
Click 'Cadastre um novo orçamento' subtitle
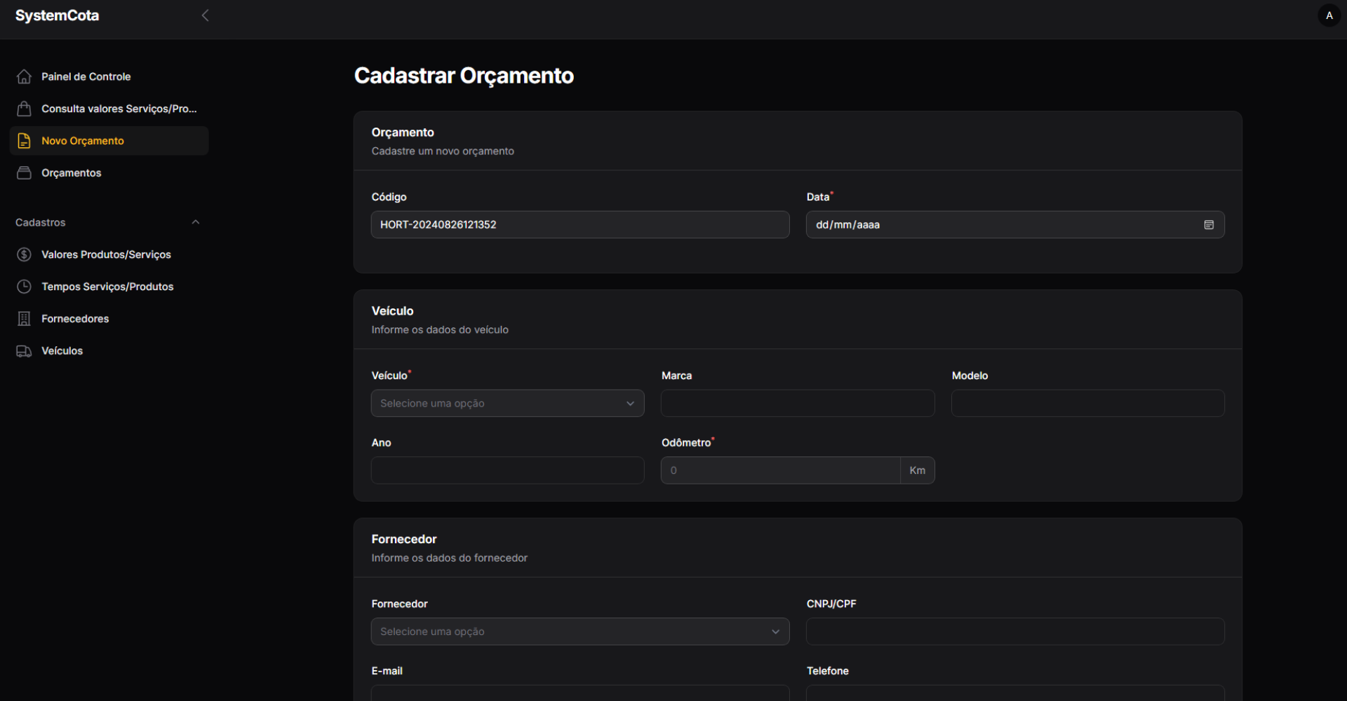point(443,151)
